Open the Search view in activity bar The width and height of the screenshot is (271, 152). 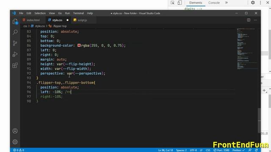15,32
